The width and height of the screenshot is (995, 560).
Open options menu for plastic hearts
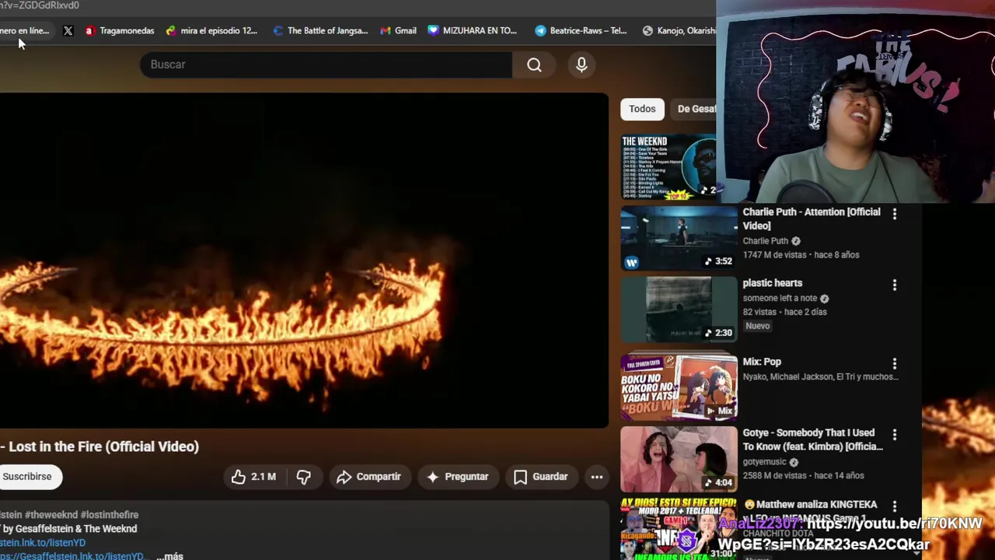tap(895, 285)
